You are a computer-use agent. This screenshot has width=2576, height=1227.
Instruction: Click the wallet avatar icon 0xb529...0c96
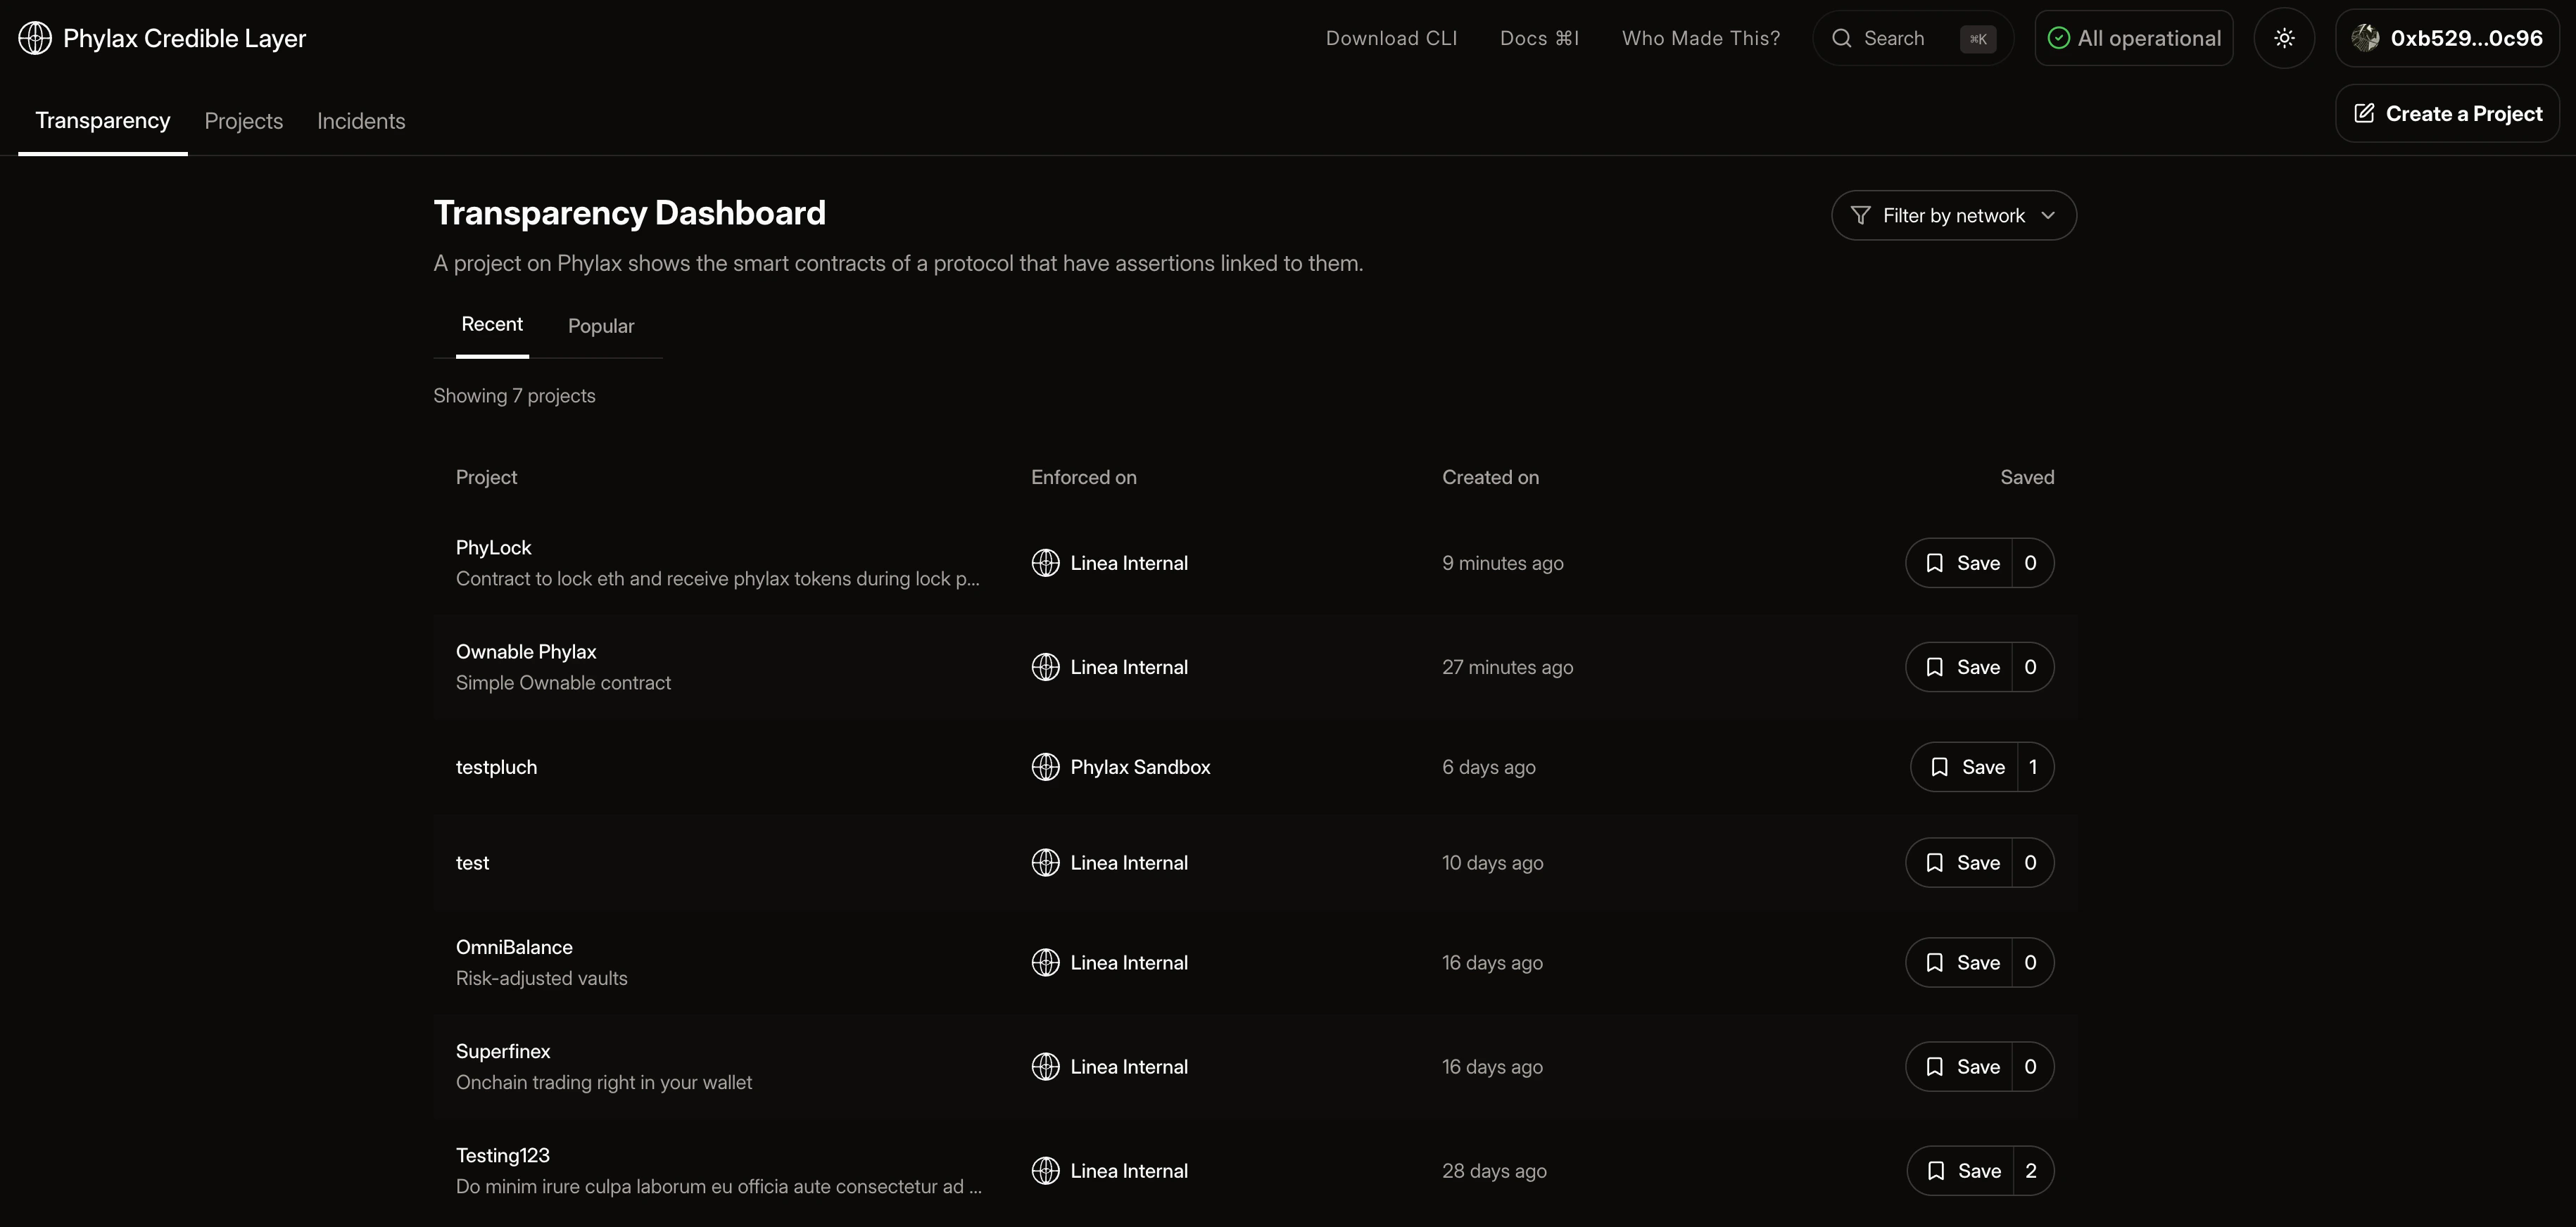[x=2365, y=38]
